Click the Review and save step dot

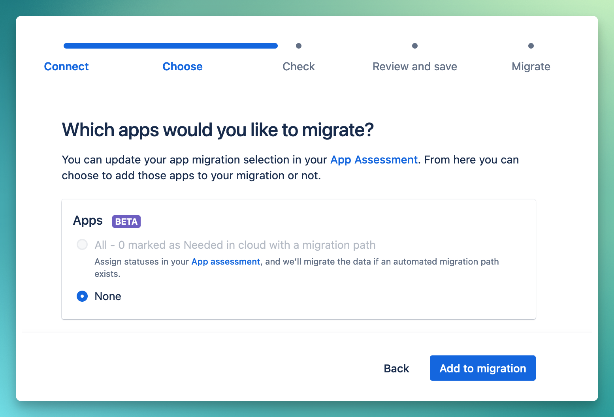click(415, 45)
